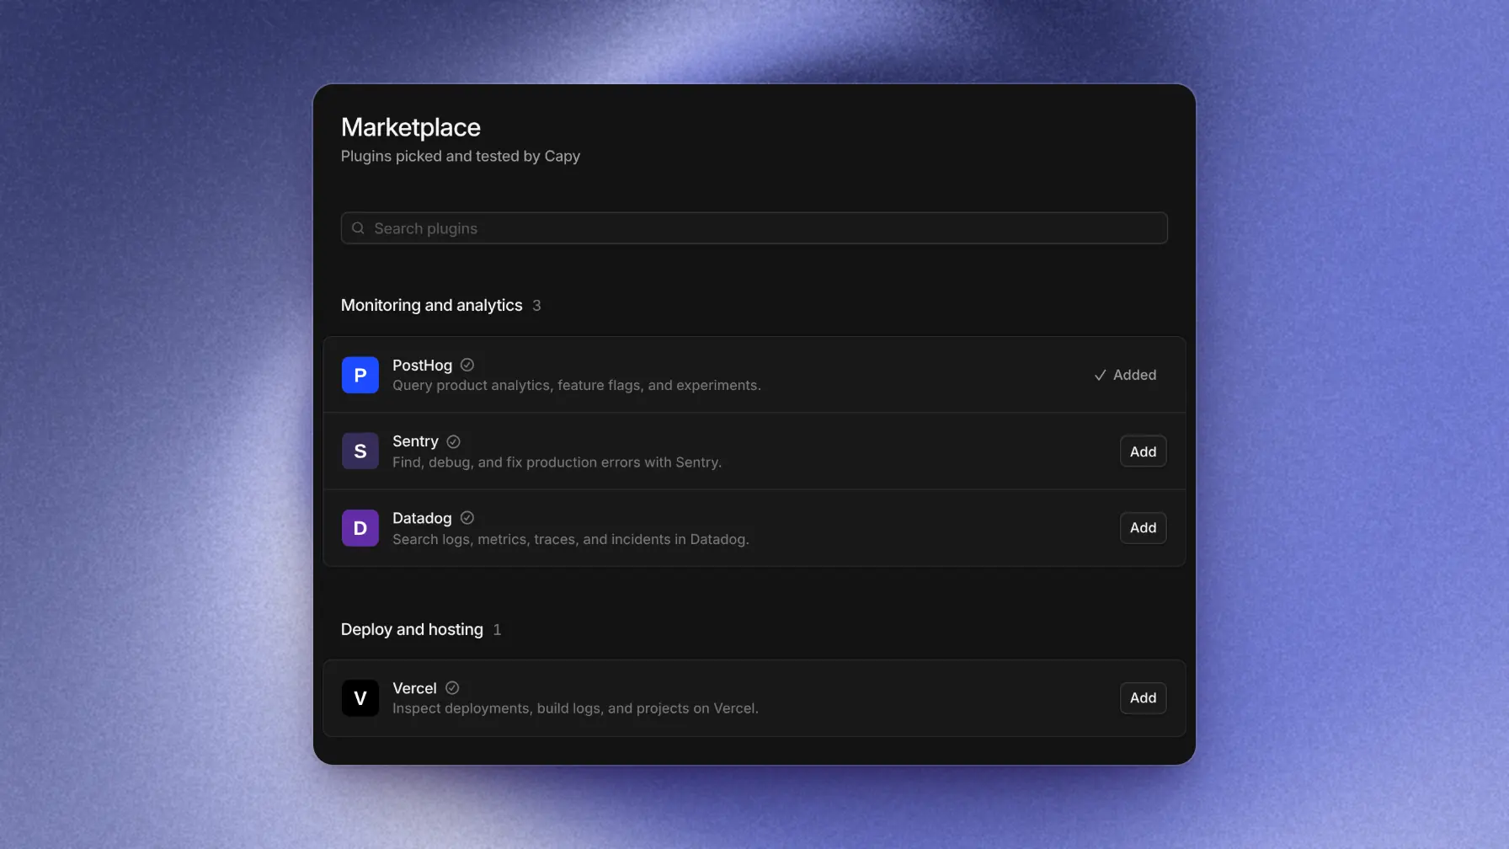Add the Vercel plugin
The image size is (1509, 849).
click(x=1143, y=698)
